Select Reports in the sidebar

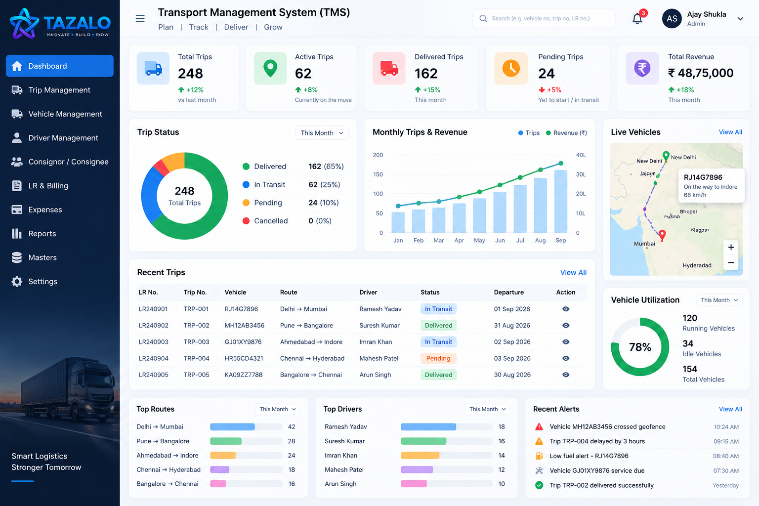click(60, 234)
